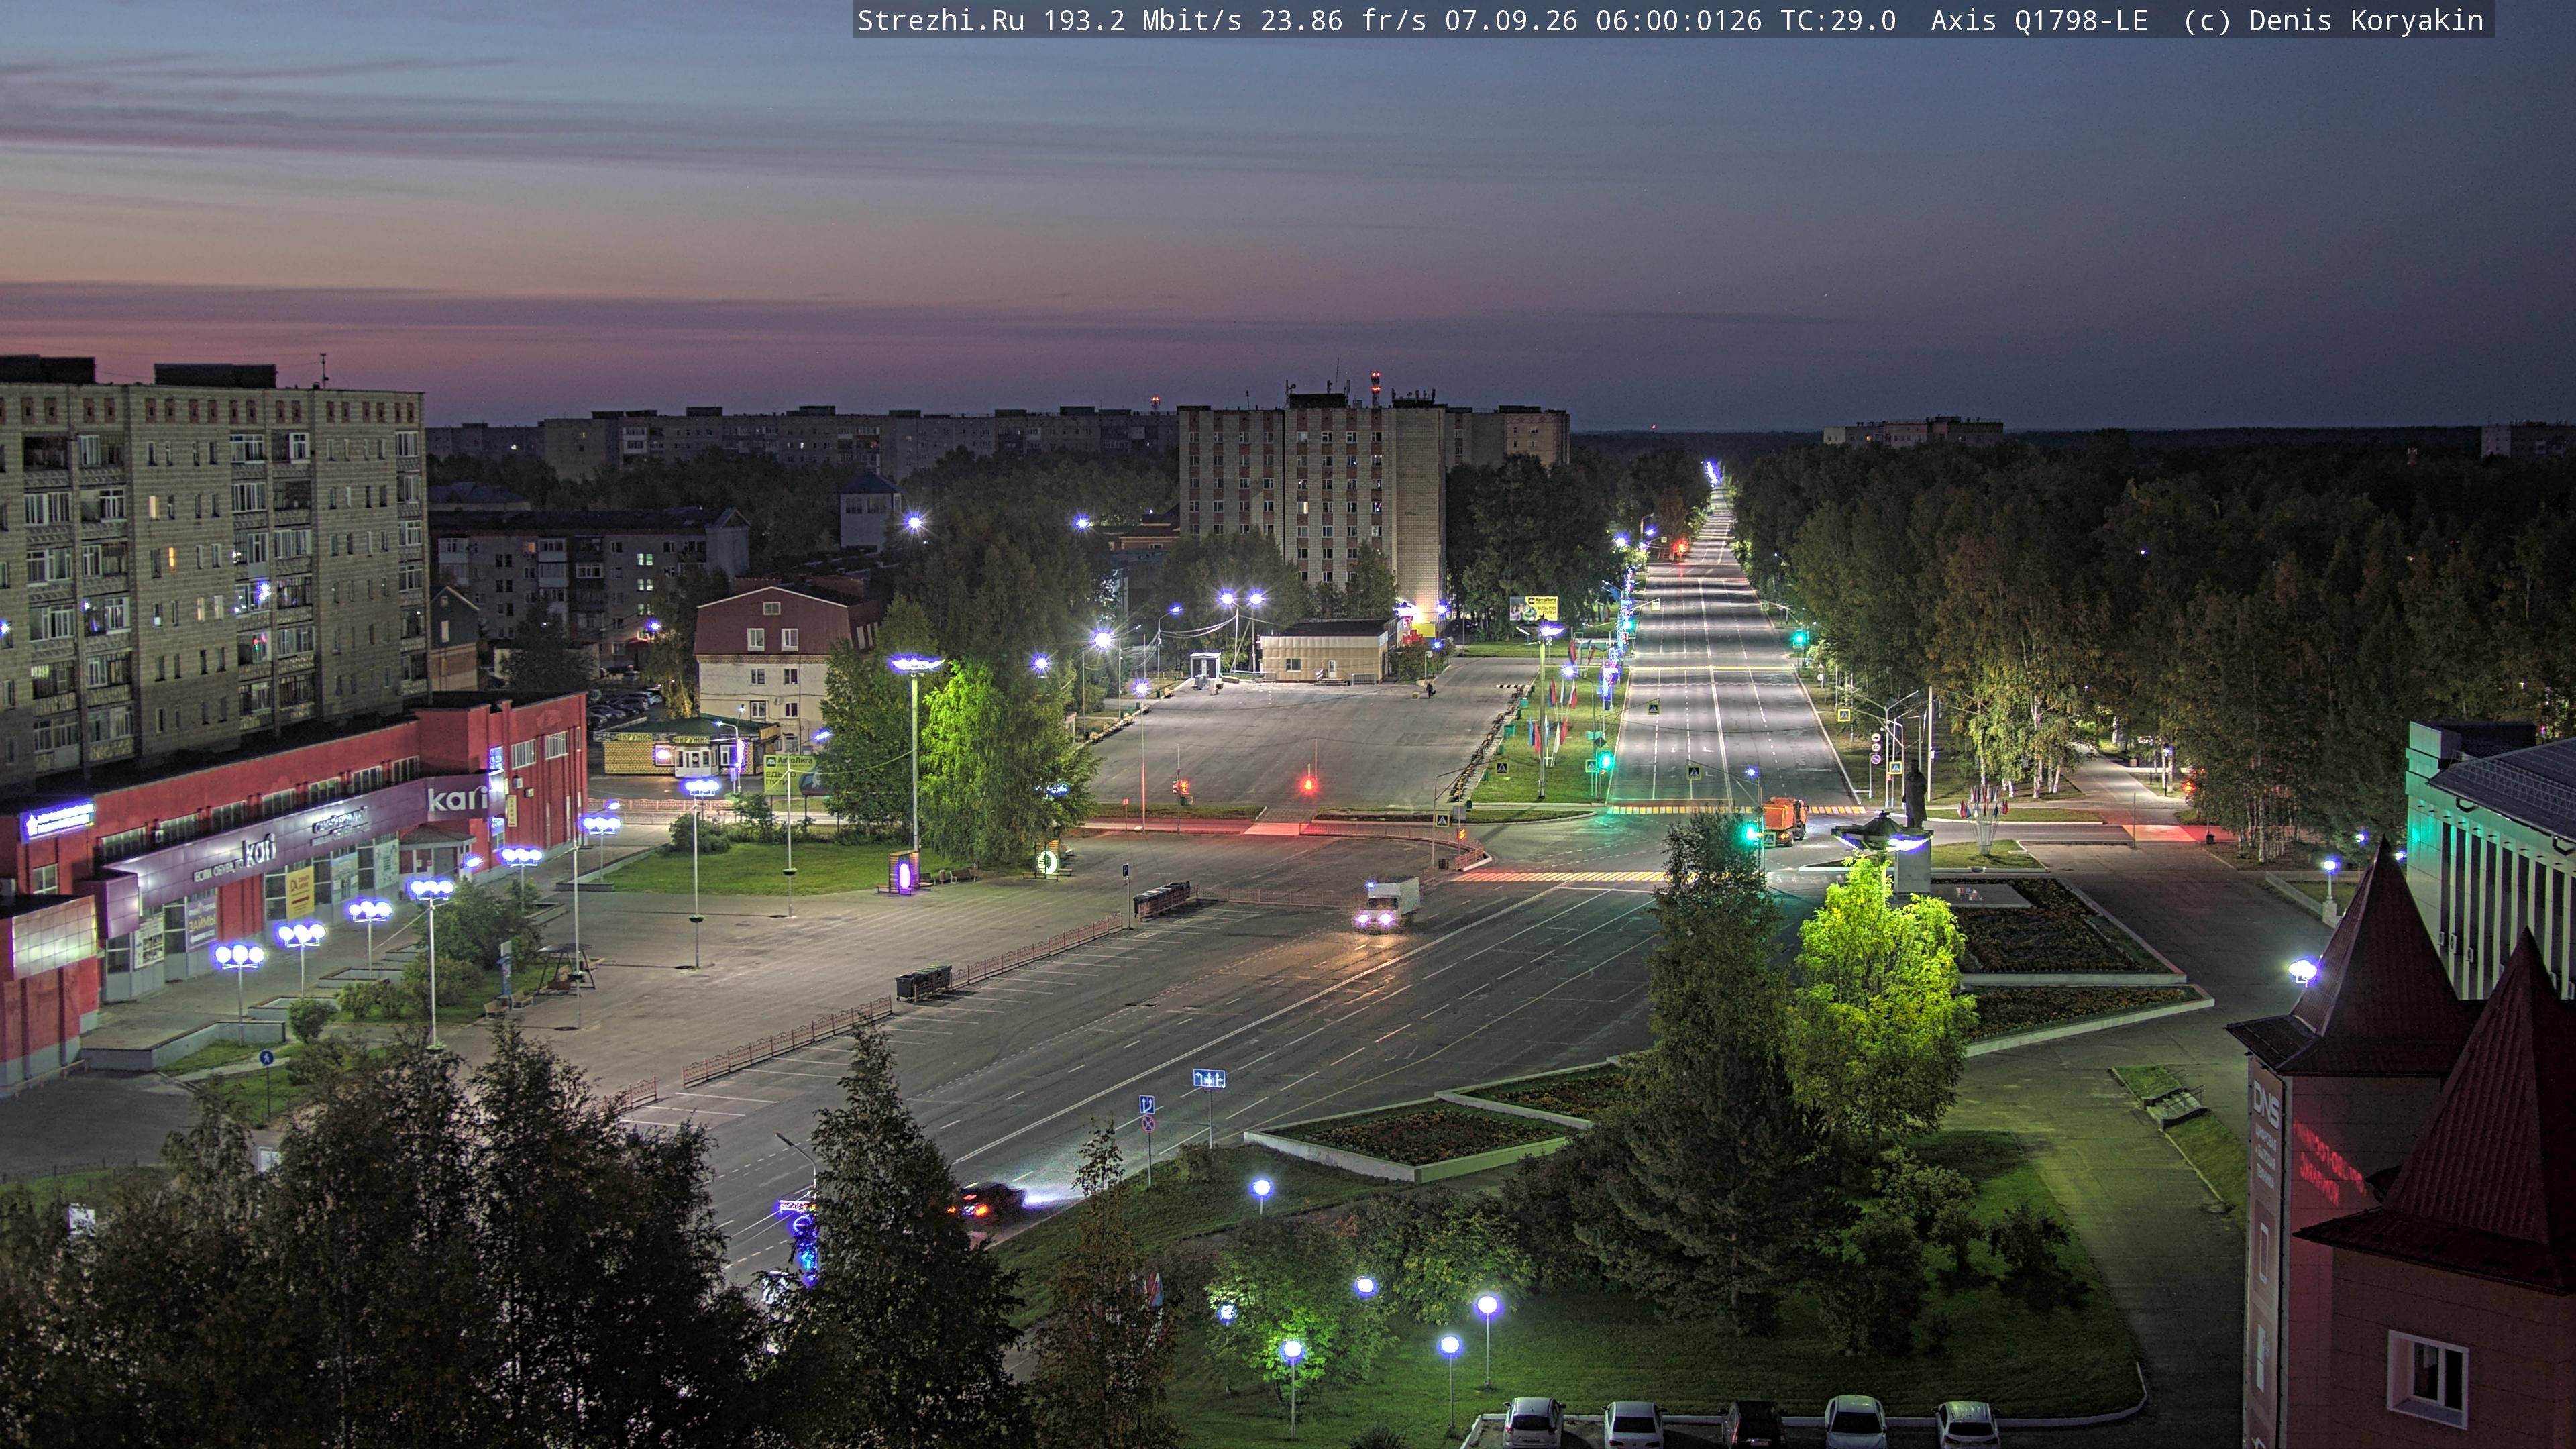Click the Strezhi.Ru text in overlay
2576x1449 pixels.
pyautogui.click(x=940, y=20)
